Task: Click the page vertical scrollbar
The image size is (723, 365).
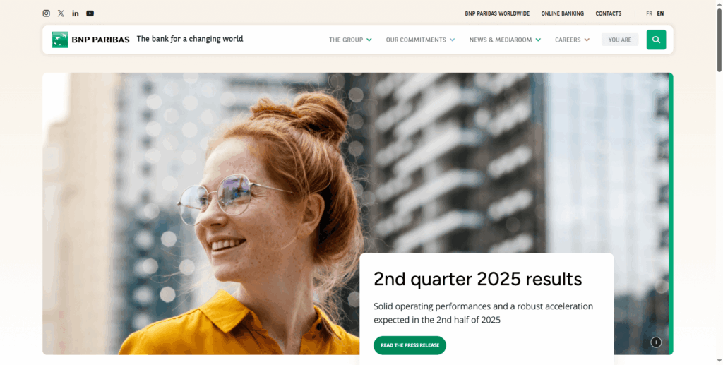Action: point(719,182)
